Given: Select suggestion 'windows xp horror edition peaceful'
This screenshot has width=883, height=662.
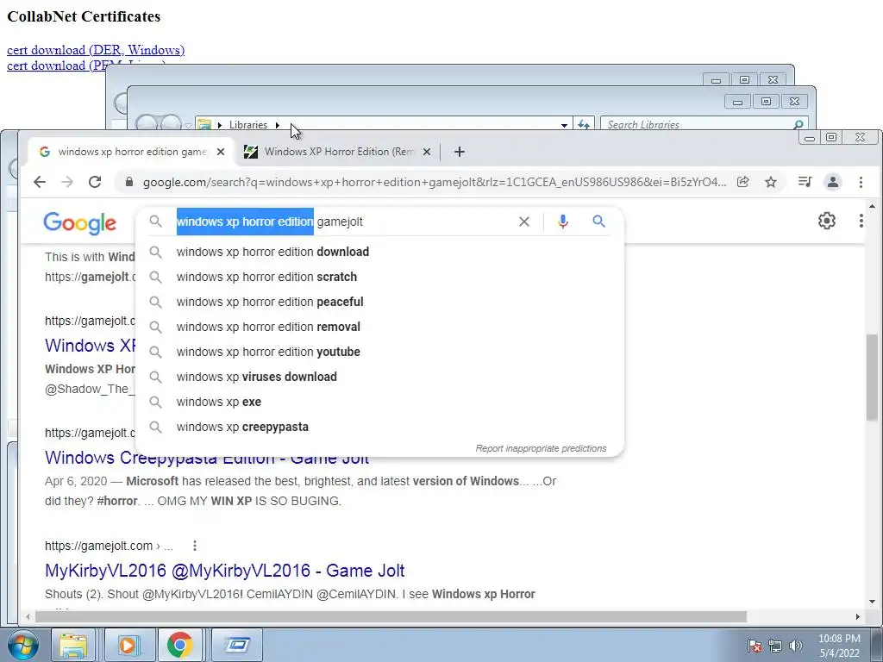Looking at the screenshot, I should coord(380,302).
